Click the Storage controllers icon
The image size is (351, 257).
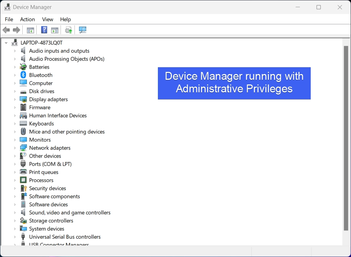click(x=23, y=221)
